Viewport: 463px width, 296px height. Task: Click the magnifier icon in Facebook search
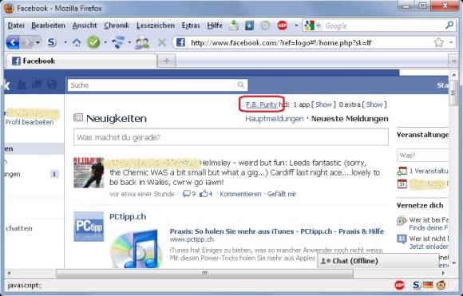pos(241,85)
